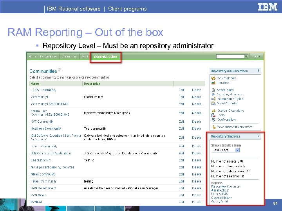Open Management Steering Comittee community

click(x=52, y=167)
